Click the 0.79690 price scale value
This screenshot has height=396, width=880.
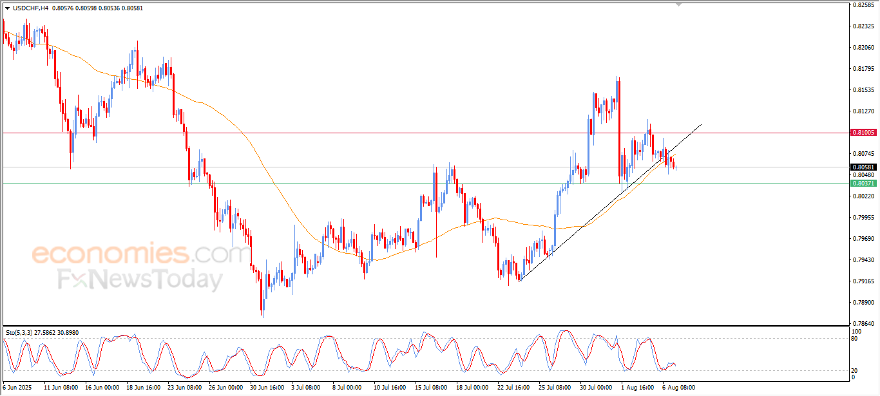(x=862, y=239)
